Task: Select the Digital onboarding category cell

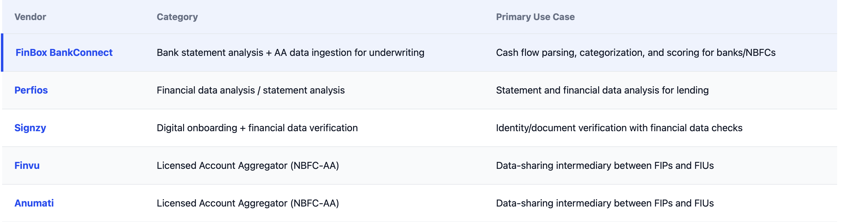Action: click(x=257, y=128)
